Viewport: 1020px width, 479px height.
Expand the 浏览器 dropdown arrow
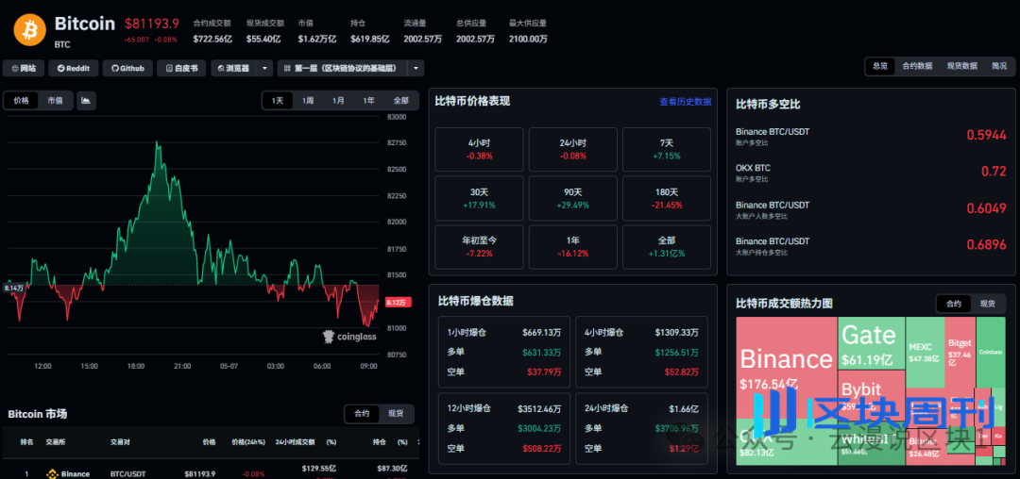point(264,68)
